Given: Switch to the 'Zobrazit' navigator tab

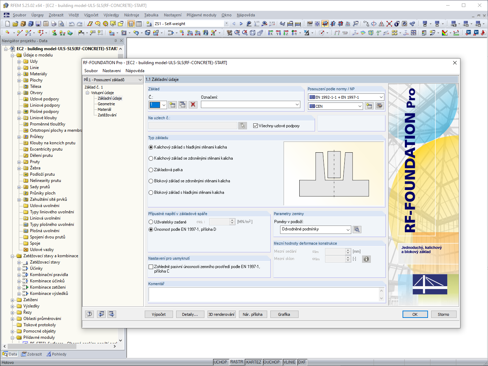Looking at the screenshot, I should pyautogui.click(x=31, y=354).
